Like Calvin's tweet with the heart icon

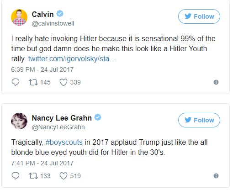[x=64, y=82]
